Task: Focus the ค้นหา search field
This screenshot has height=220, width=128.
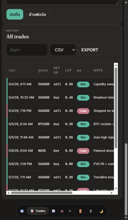Action: pos(27,50)
